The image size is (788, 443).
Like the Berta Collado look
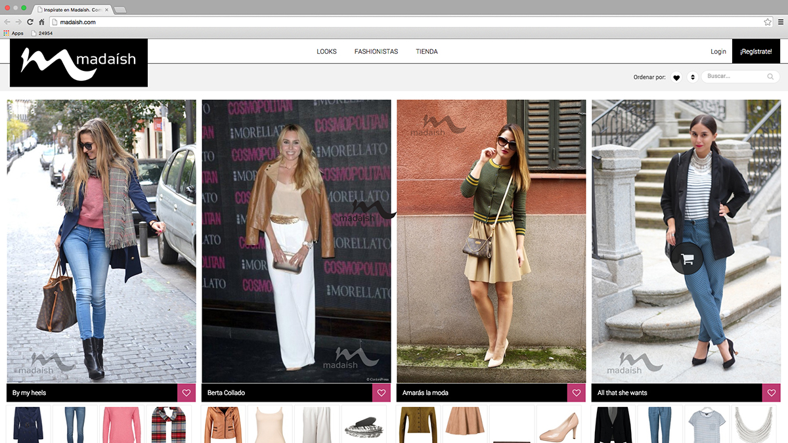click(x=382, y=393)
